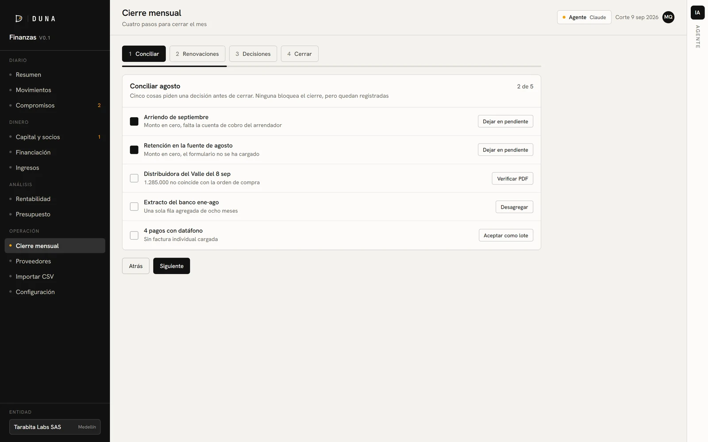
Task: Select the Cerrar step tab
Action: [300, 54]
